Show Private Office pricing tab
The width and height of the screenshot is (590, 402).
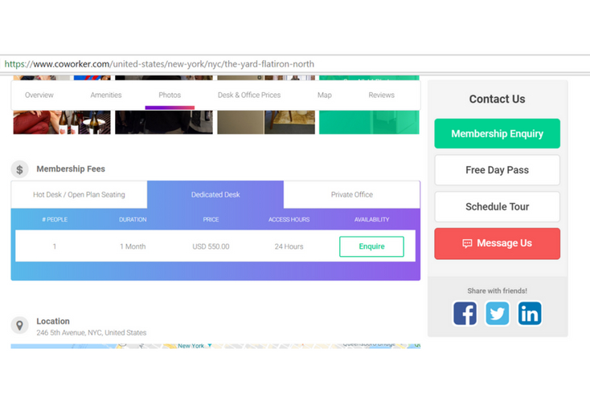(x=351, y=195)
